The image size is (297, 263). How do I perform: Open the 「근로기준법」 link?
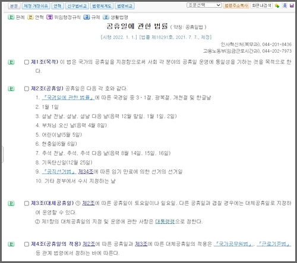(274, 244)
